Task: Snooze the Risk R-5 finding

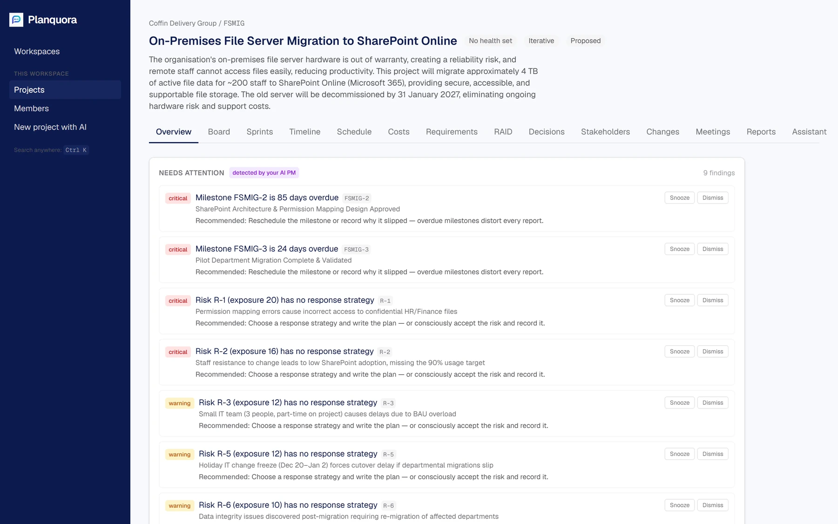Action: [x=679, y=454]
